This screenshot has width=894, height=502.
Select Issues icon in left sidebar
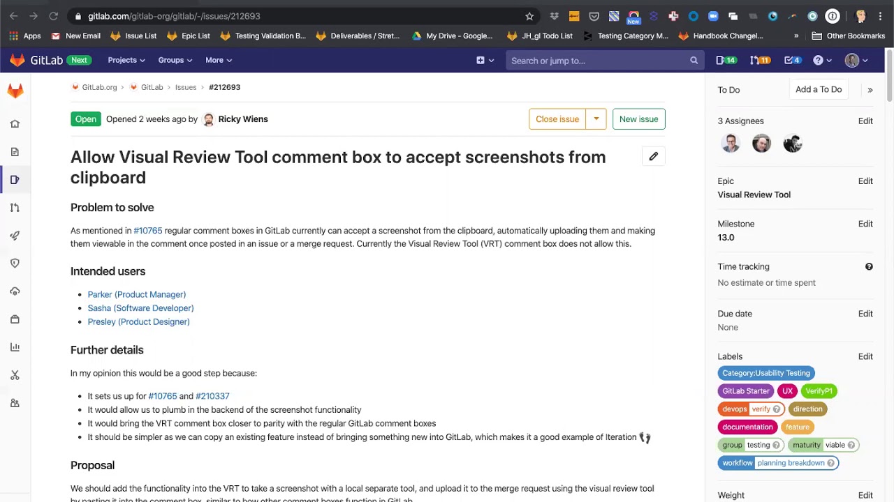(x=15, y=180)
